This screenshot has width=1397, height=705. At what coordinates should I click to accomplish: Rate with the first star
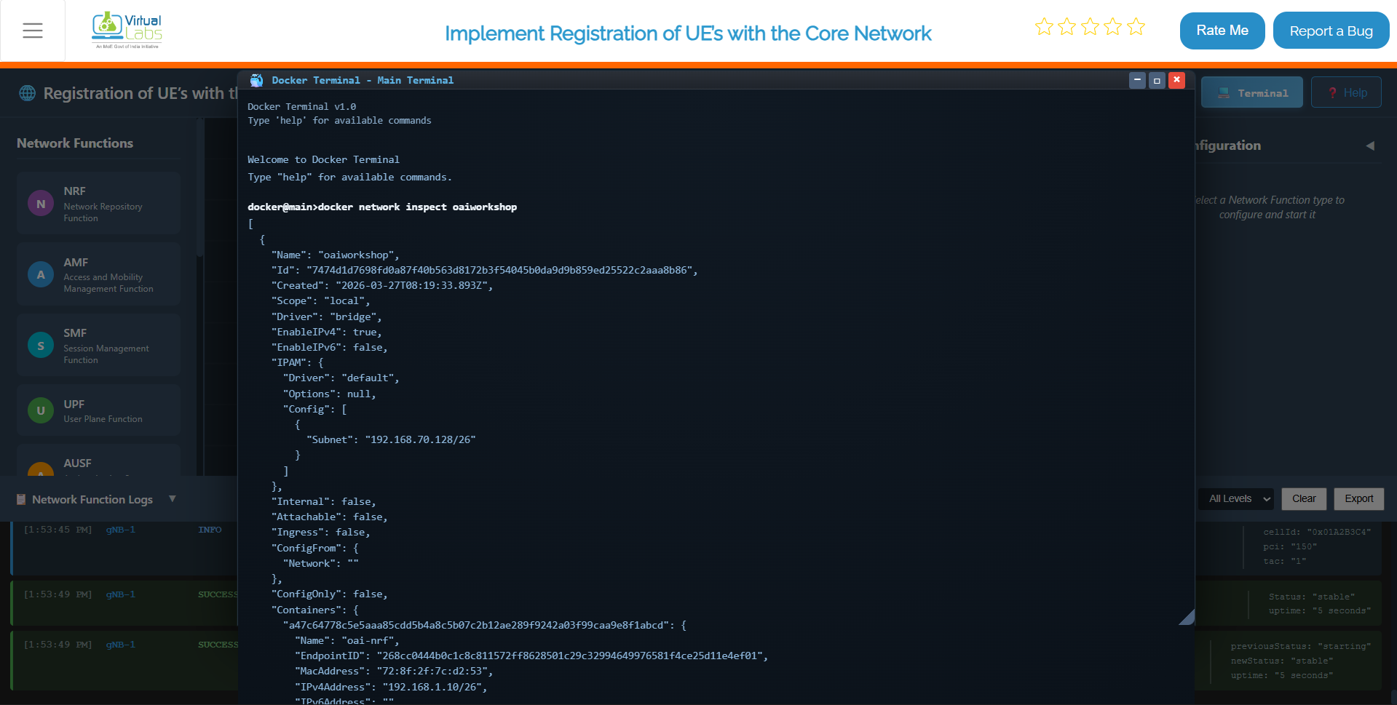tap(1044, 27)
